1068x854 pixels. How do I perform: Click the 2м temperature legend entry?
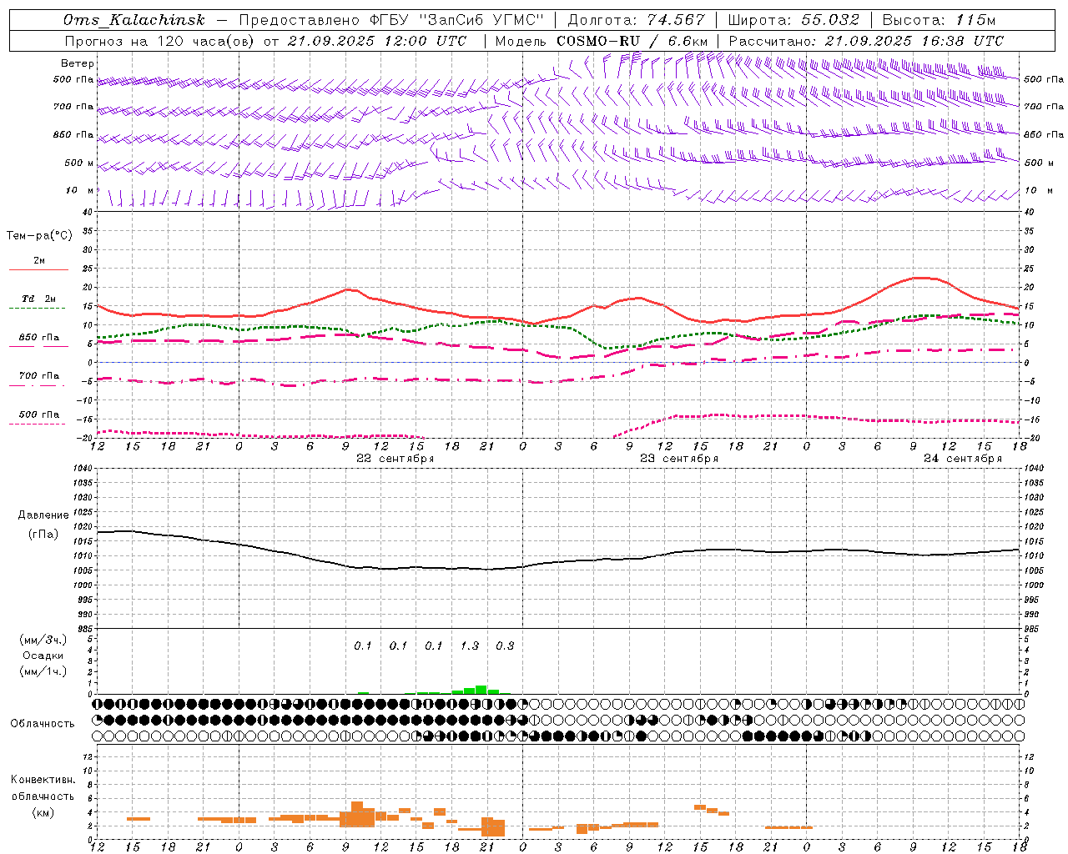click(x=39, y=261)
